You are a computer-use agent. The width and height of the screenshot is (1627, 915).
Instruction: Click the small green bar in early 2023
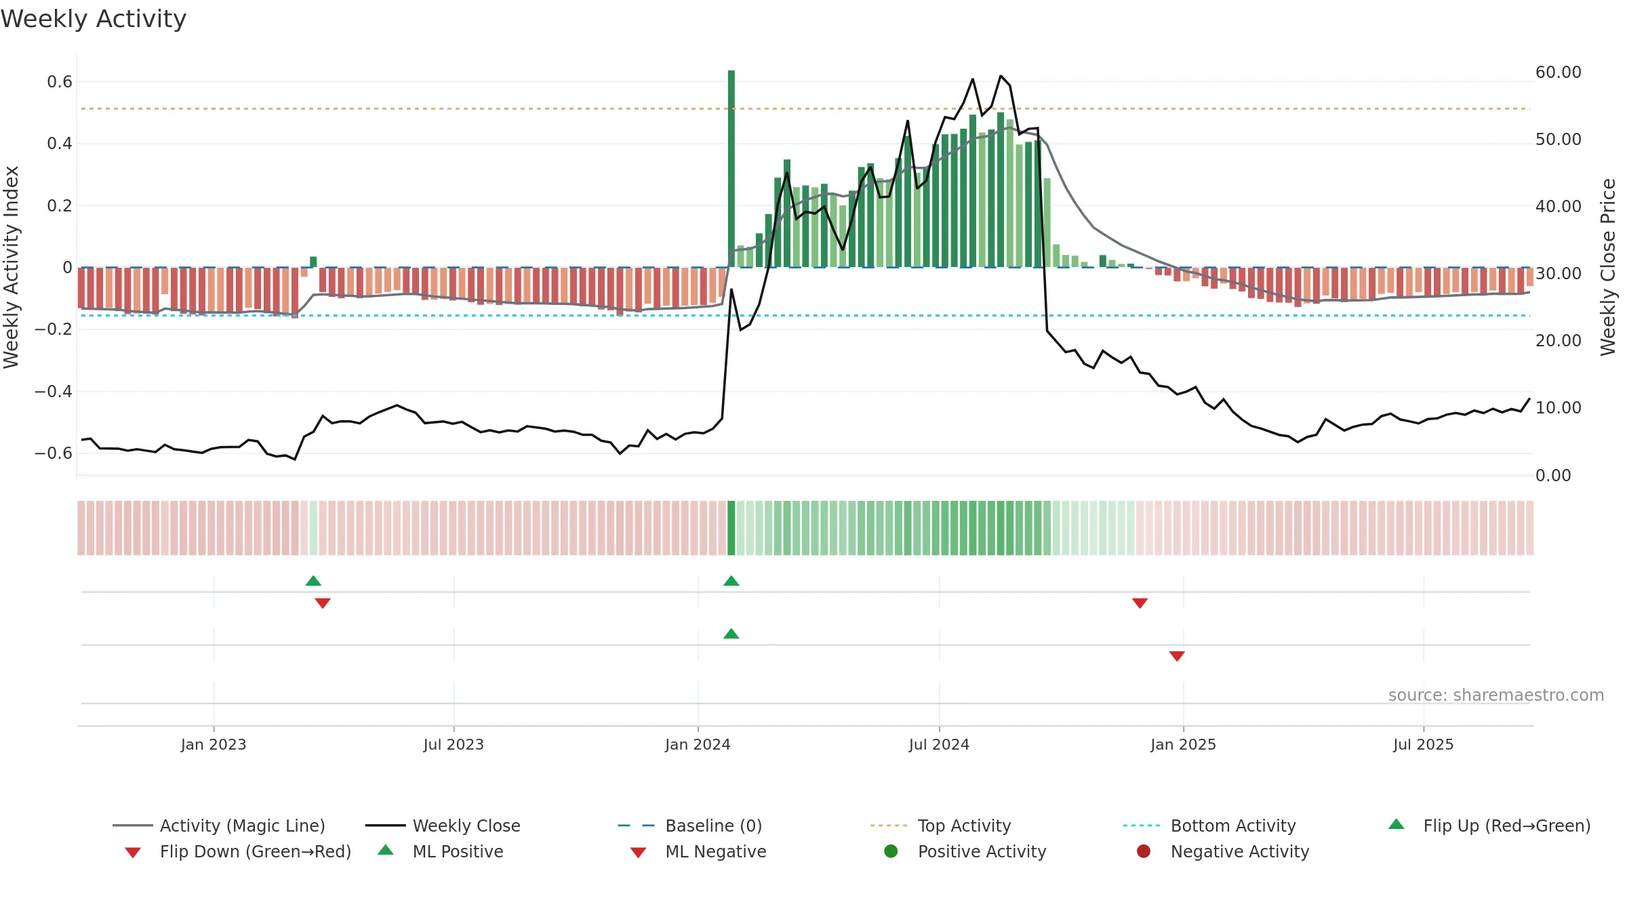(313, 262)
